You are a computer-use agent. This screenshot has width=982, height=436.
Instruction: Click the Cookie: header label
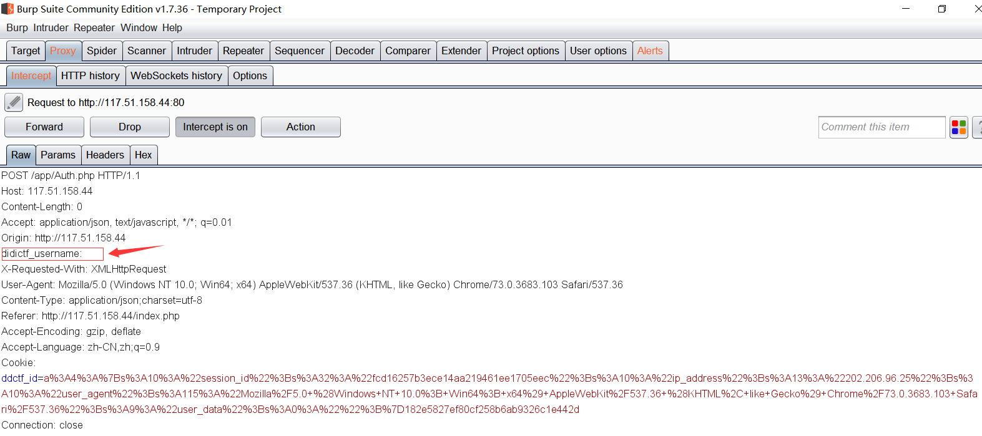coord(19,363)
